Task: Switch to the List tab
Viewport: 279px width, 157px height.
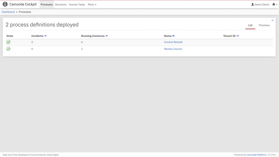Action: (250, 25)
